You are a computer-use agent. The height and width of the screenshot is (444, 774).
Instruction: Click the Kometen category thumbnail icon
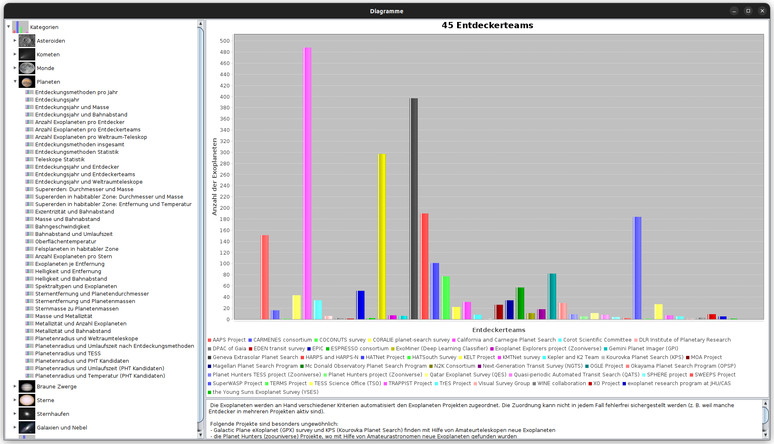(x=27, y=54)
